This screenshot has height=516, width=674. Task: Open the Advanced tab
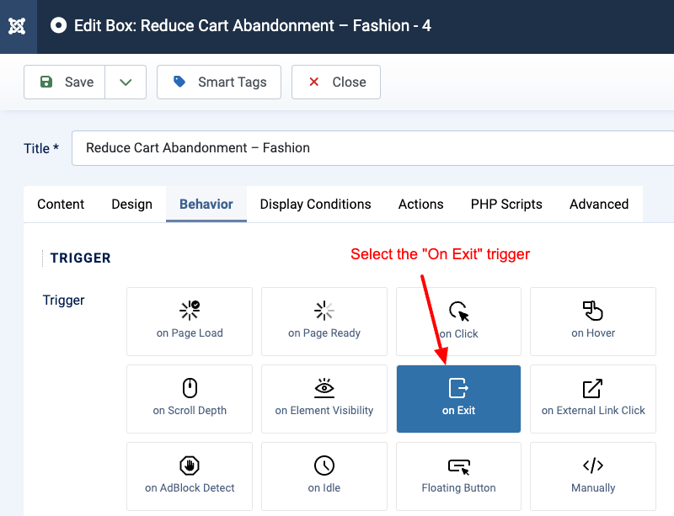pyautogui.click(x=599, y=204)
